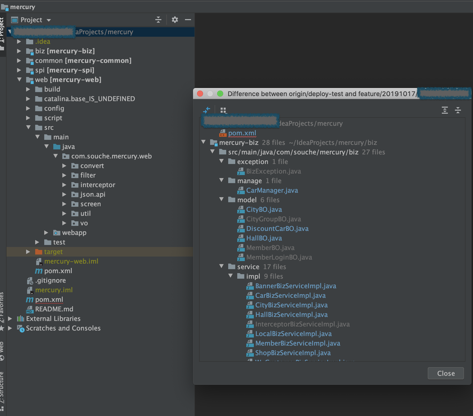Select InterceptorBizServiceImpl.java in diff list
473x416 pixels.
pos(302,324)
